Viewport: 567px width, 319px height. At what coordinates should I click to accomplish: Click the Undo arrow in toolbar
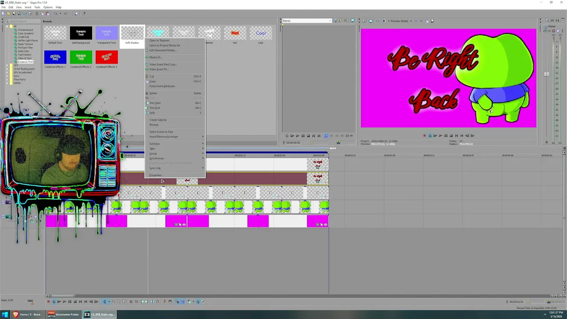(x=55, y=13)
